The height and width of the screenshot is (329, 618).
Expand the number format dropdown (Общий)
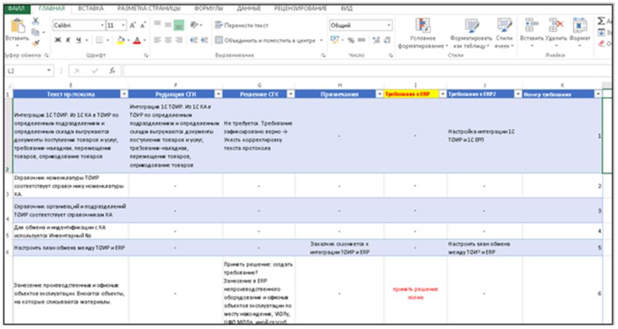click(388, 26)
